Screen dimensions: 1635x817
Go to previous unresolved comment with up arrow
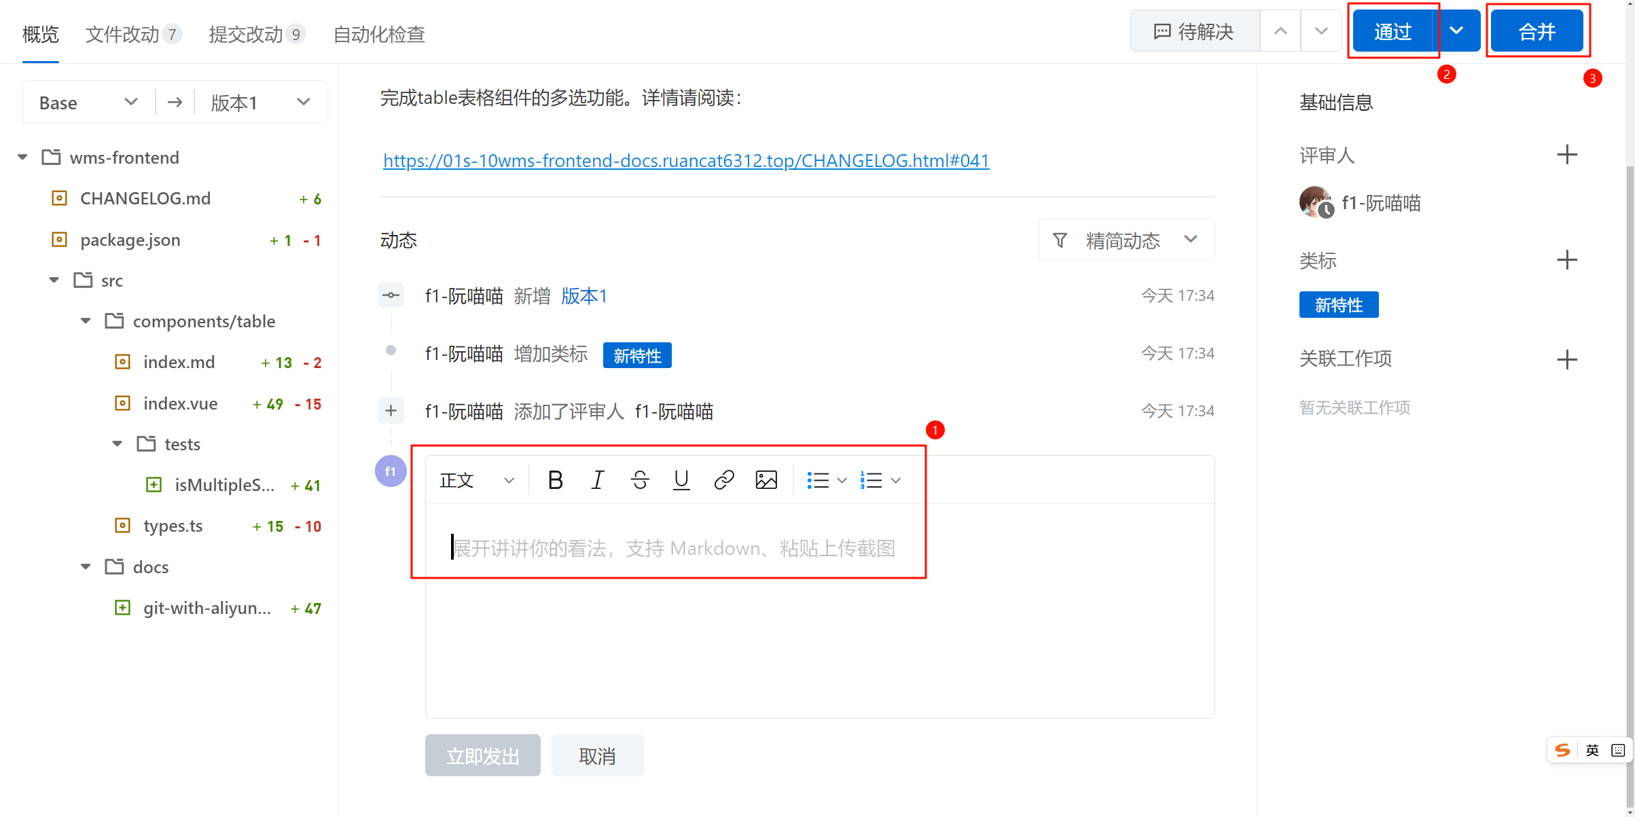click(x=1280, y=31)
